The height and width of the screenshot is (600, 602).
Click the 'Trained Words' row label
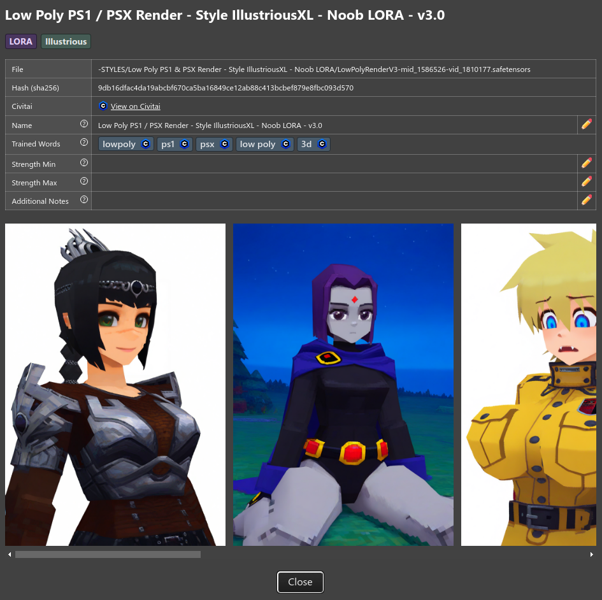[36, 144]
